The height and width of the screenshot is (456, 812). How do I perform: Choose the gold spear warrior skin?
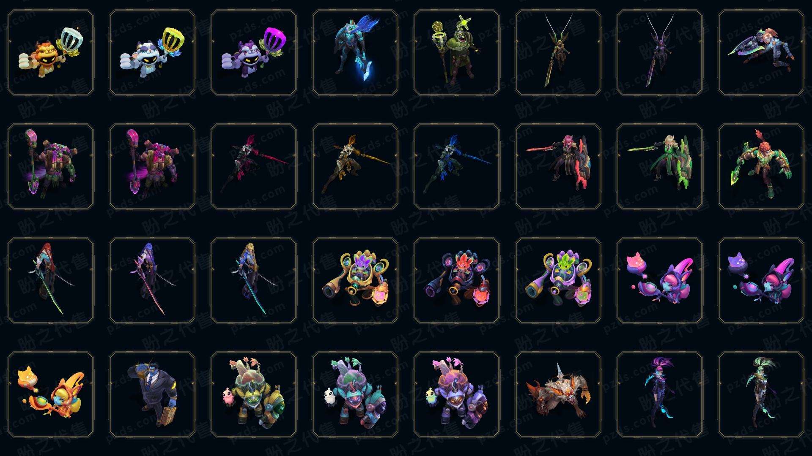click(355, 167)
